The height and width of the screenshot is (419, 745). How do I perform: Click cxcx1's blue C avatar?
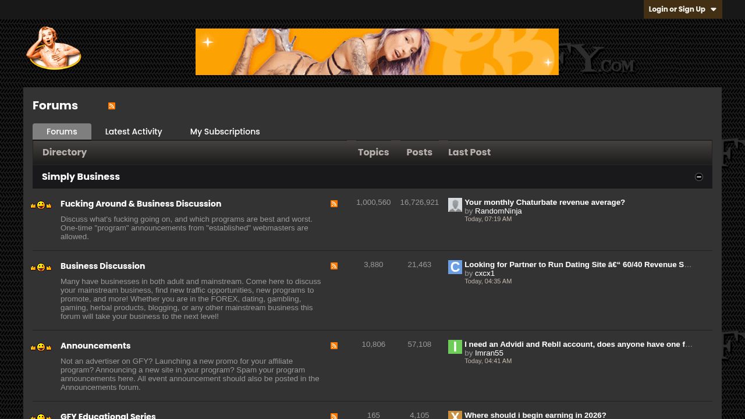click(x=455, y=267)
